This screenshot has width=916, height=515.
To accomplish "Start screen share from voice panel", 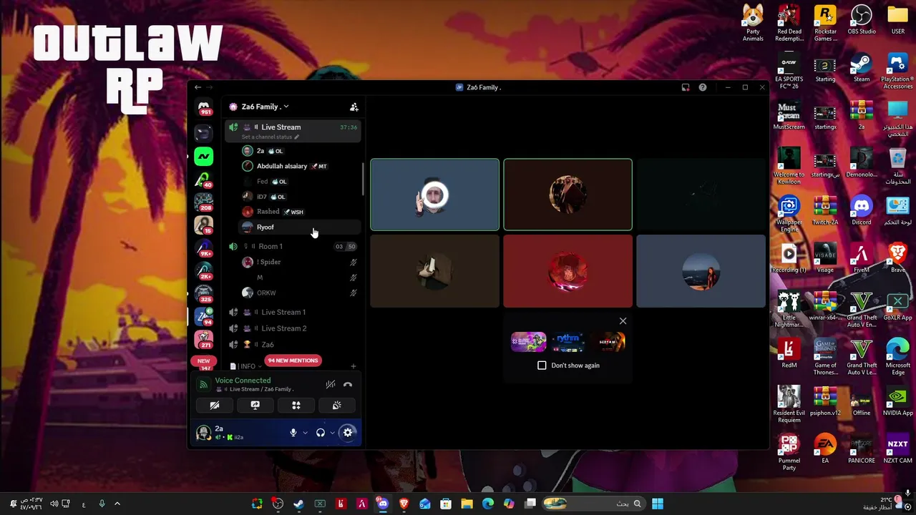I will click(255, 406).
